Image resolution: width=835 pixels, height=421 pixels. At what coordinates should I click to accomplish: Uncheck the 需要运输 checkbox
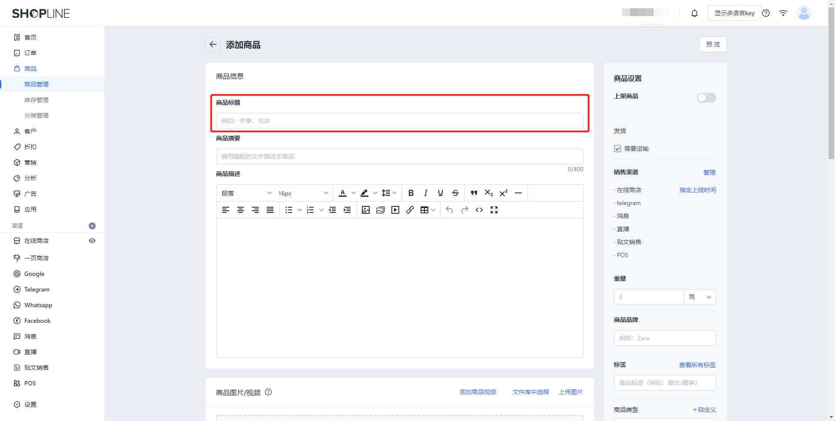pyautogui.click(x=617, y=149)
